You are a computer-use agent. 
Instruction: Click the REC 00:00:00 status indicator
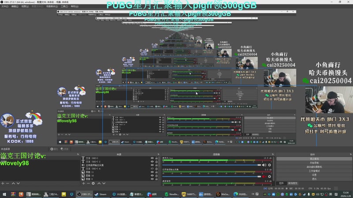(x=296, y=189)
